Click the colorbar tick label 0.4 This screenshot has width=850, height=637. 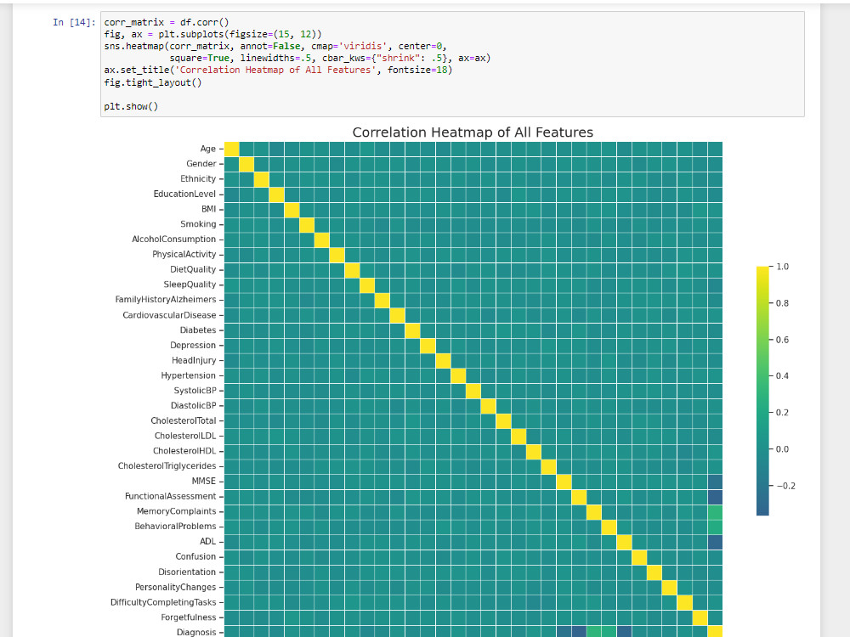pos(782,376)
